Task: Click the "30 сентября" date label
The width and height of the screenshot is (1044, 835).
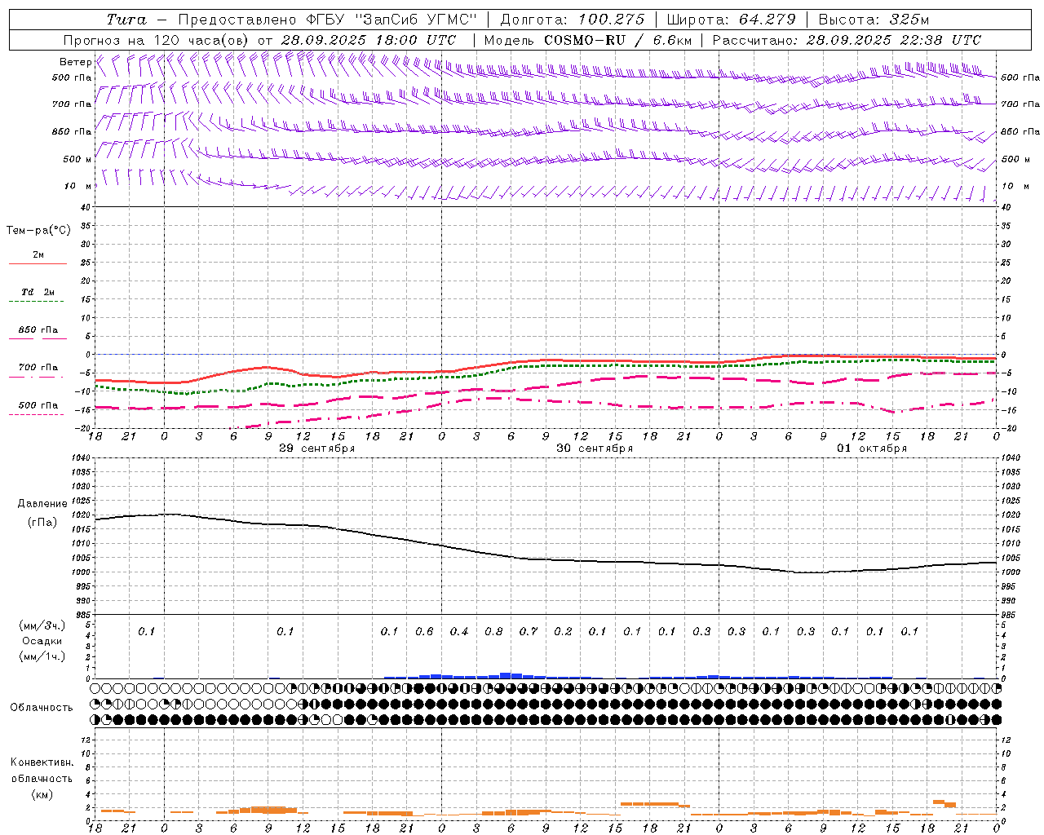Action: tap(595, 448)
